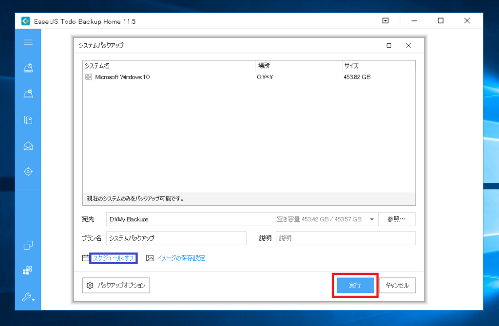Click calendar icon beside schedule link
This screenshot has height=326, width=499.
tap(85, 258)
